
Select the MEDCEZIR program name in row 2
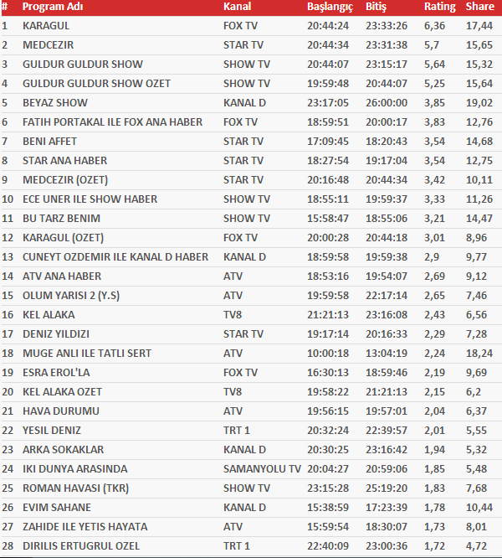point(49,45)
